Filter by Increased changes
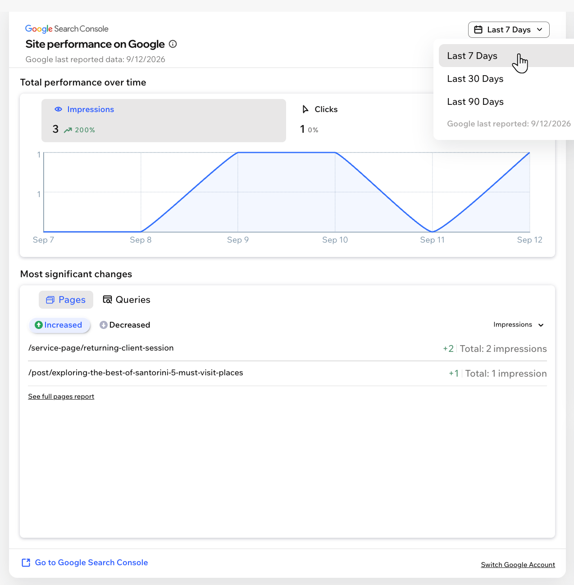574x585 pixels. click(x=59, y=325)
